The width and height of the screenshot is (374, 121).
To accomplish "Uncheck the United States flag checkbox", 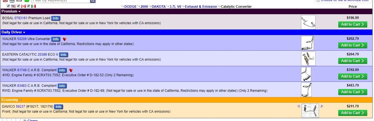I will coord(8,6).
